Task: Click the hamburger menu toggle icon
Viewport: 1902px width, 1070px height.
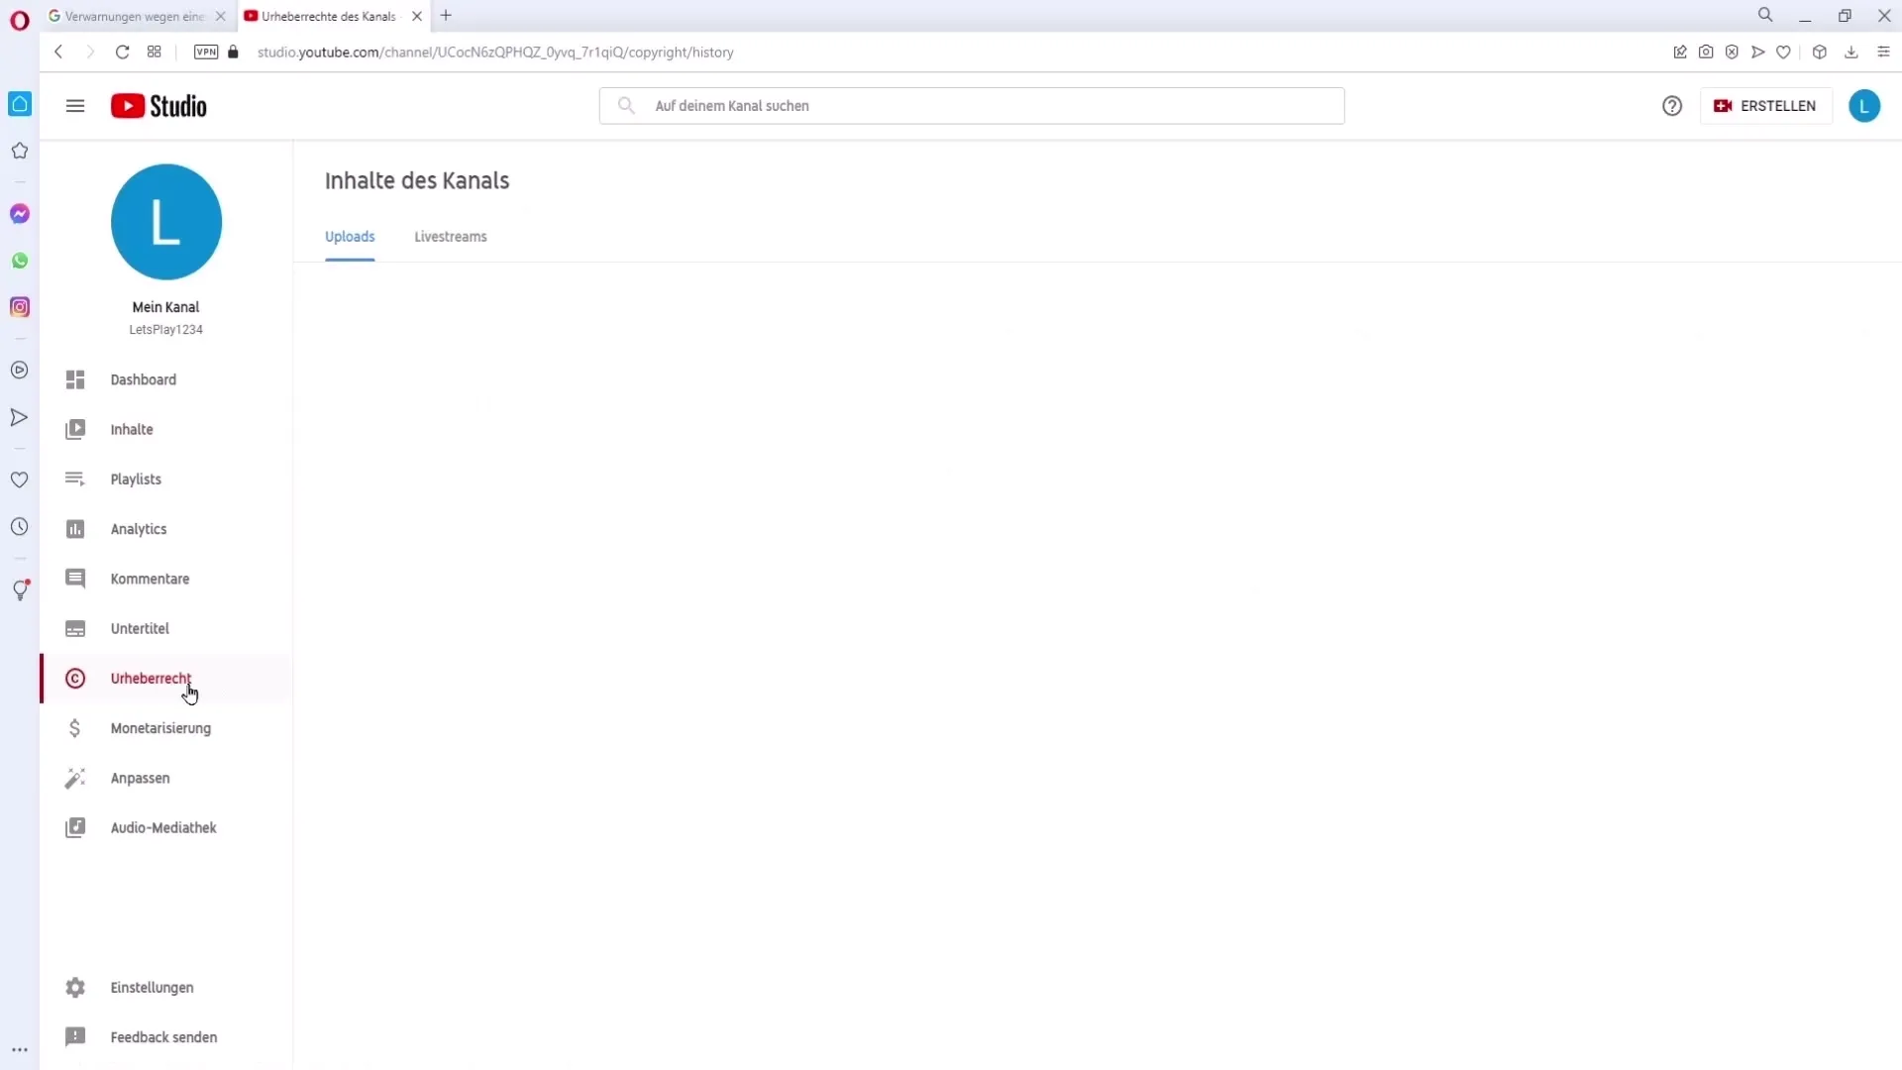Action: (74, 106)
